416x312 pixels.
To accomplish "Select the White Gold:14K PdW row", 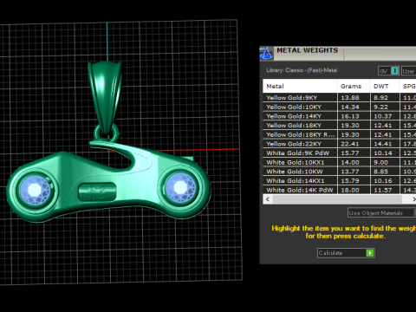I will click(x=340, y=190).
